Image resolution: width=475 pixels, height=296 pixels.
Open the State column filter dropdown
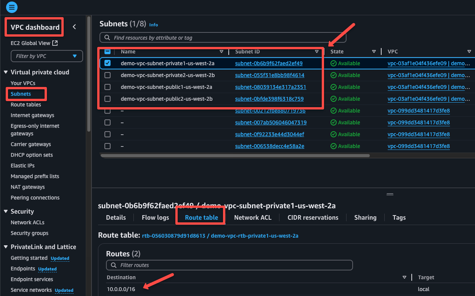point(374,51)
